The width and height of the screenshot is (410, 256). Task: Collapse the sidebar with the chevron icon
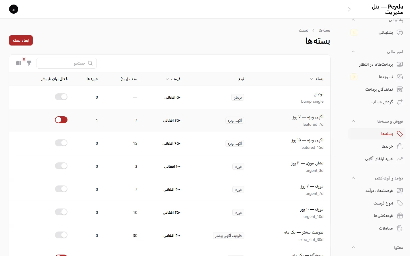[x=349, y=9]
